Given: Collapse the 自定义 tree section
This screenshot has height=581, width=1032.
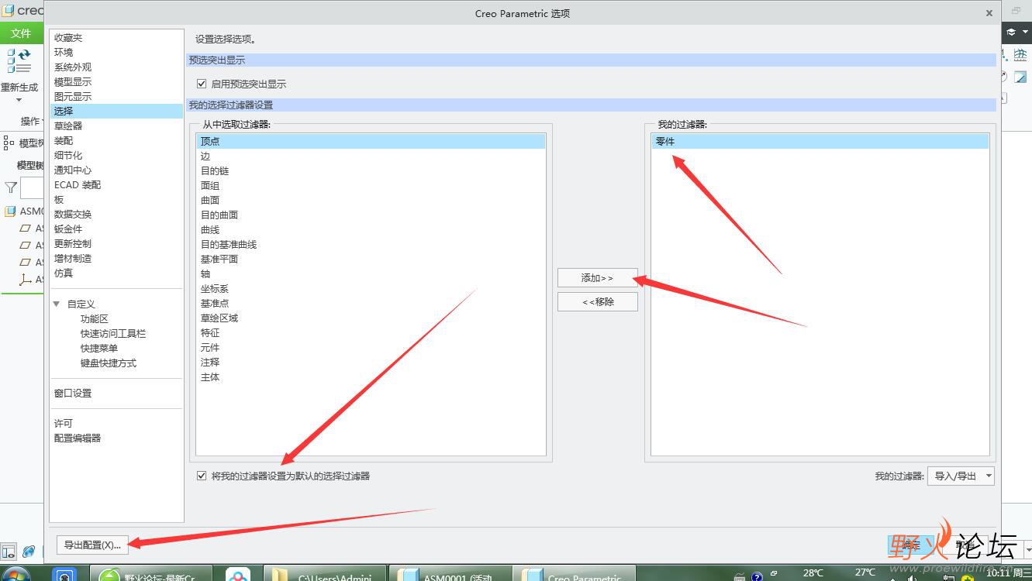Looking at the screenshot, I should [x=57, y=304].
